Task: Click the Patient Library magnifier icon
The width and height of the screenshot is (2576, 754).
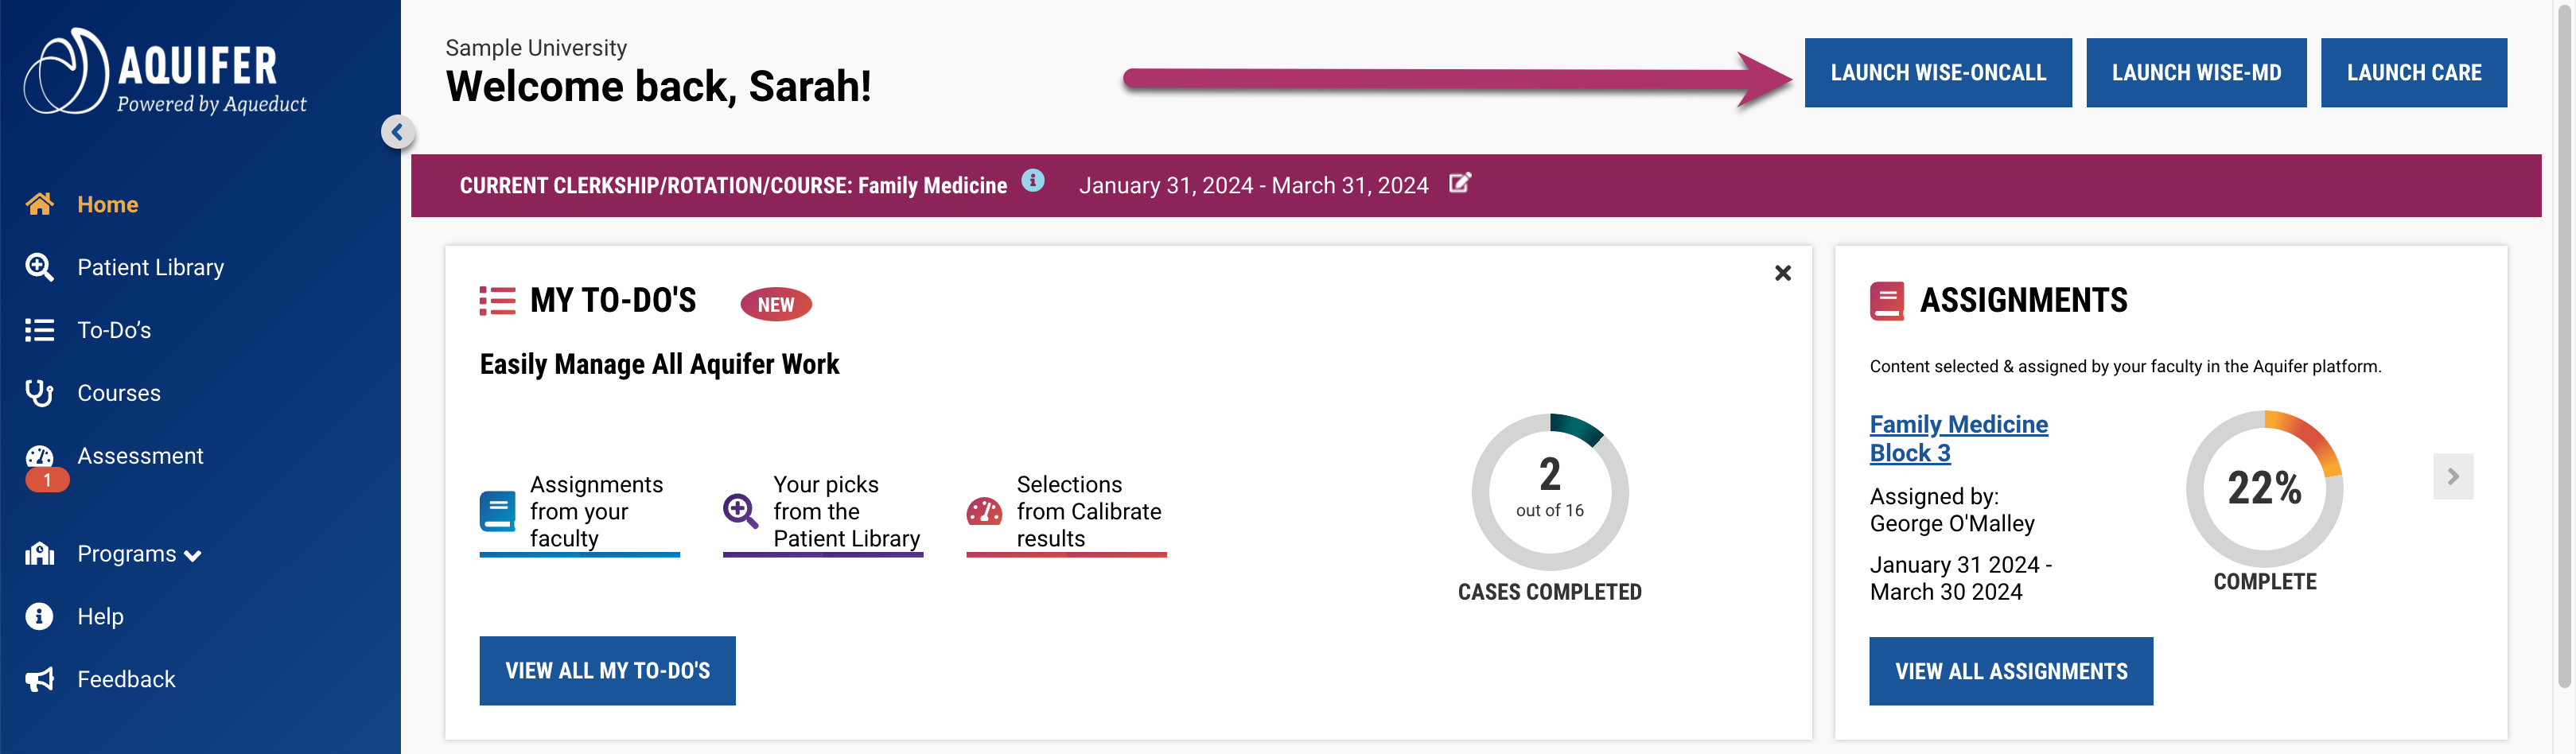Action: [x=39, y=267]
